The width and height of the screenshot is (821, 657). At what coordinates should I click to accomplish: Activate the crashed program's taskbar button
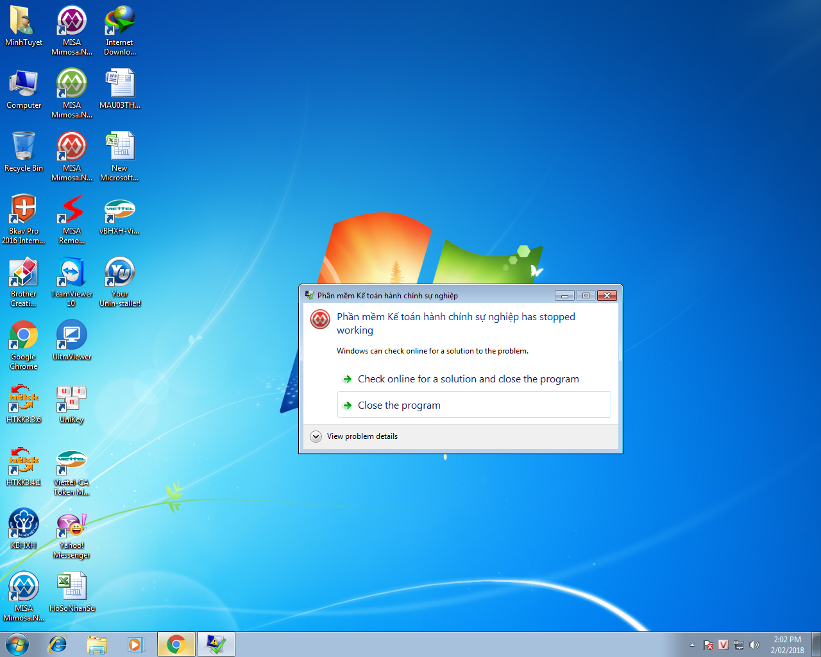(216, 644)
